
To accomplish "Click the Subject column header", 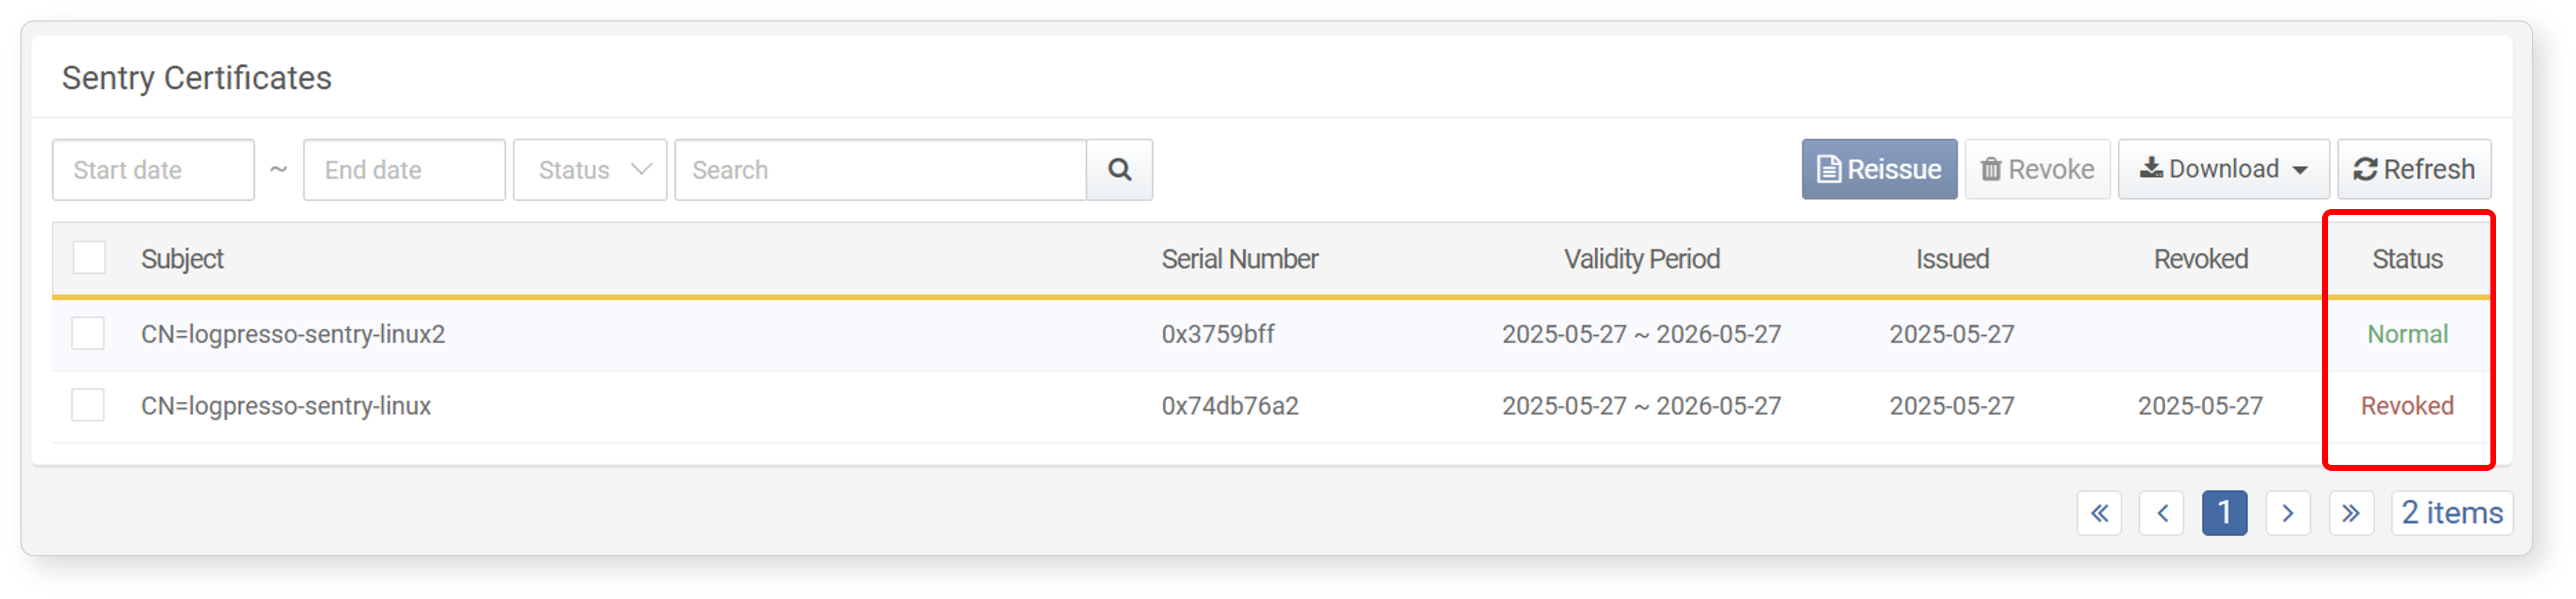I will [x=182, y=259].
